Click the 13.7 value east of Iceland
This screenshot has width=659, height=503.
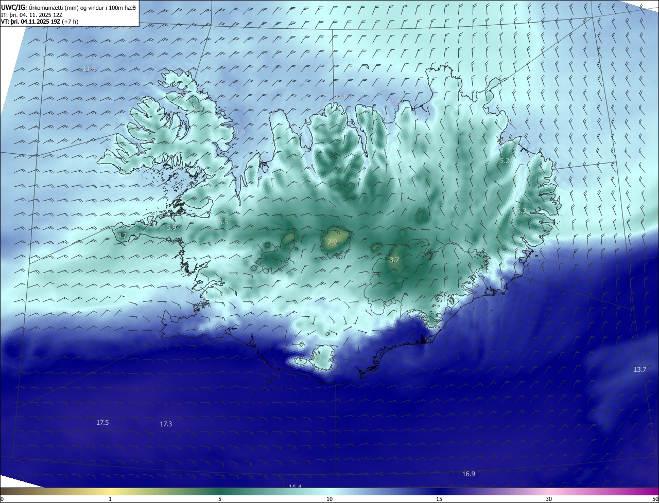pyautogui.click(x=640, y=369)
